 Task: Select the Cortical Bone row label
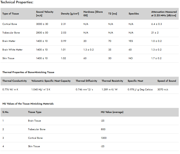point(10,24)
